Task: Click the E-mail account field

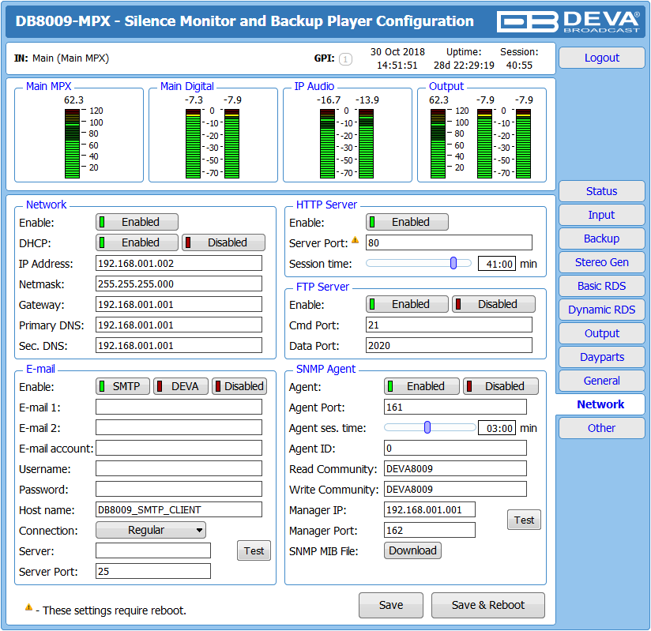Action: pos(179,449)
